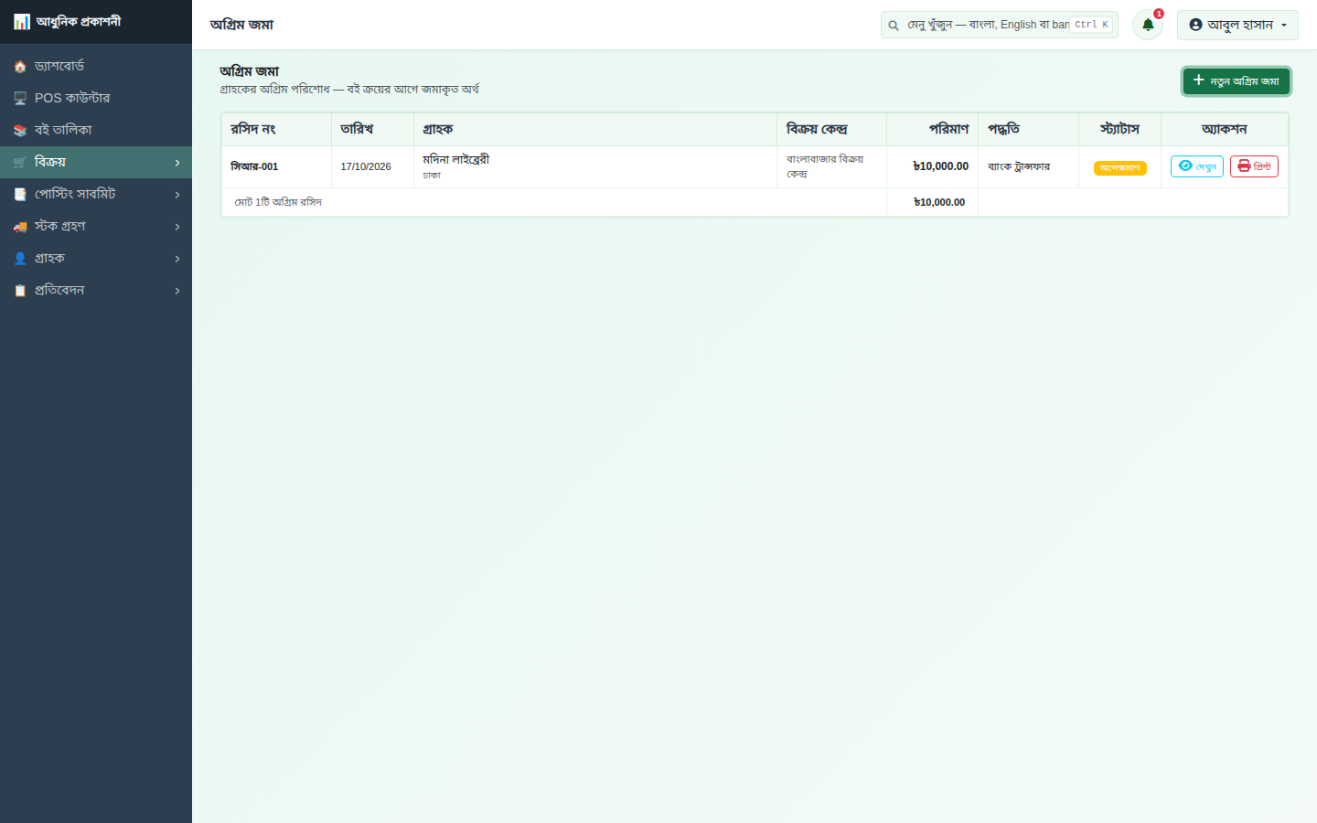Click the date 17/10/2026
The image size is (1317, 823).
(x=366, y=166)
